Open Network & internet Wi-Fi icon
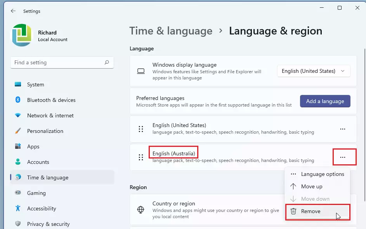This screenshot has height=229, width=366. coord(18,115)
